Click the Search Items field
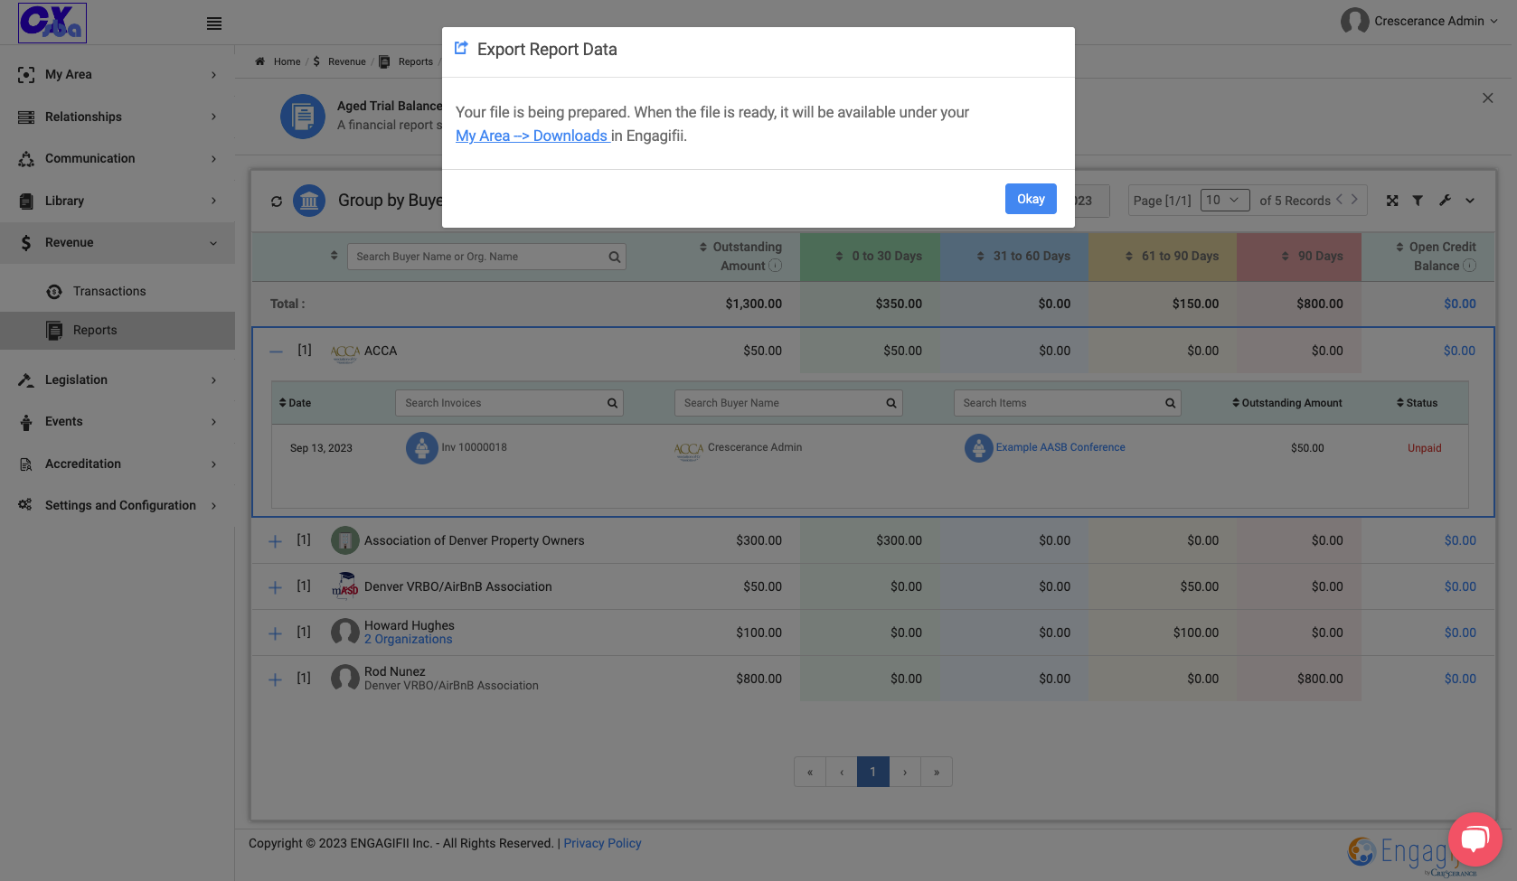The image size is (1517, 881). (1067, 403)
